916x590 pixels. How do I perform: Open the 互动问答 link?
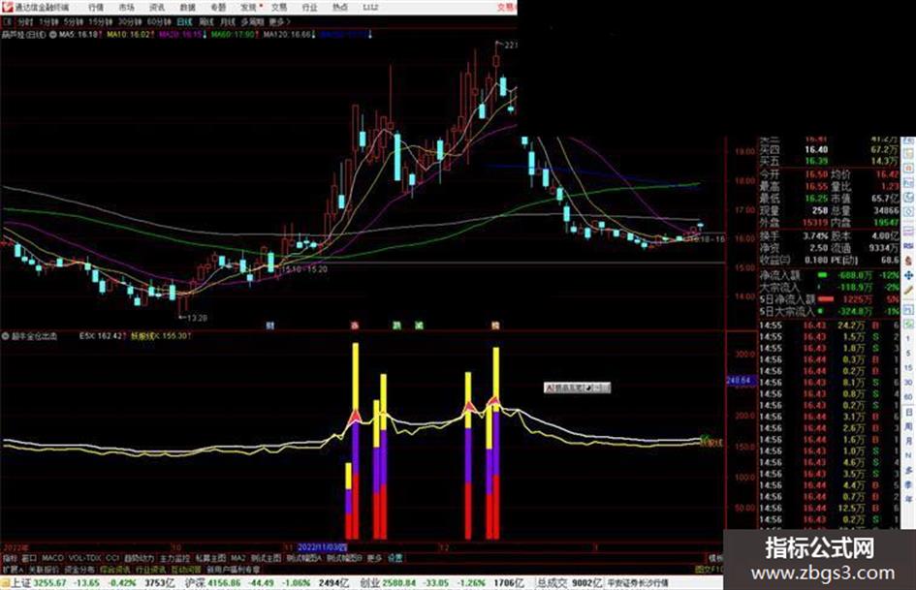point(186,569)
